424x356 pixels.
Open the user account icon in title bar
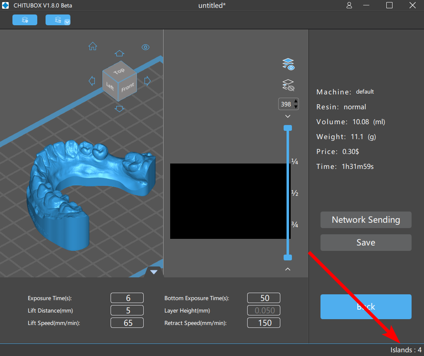pos(349,5)
